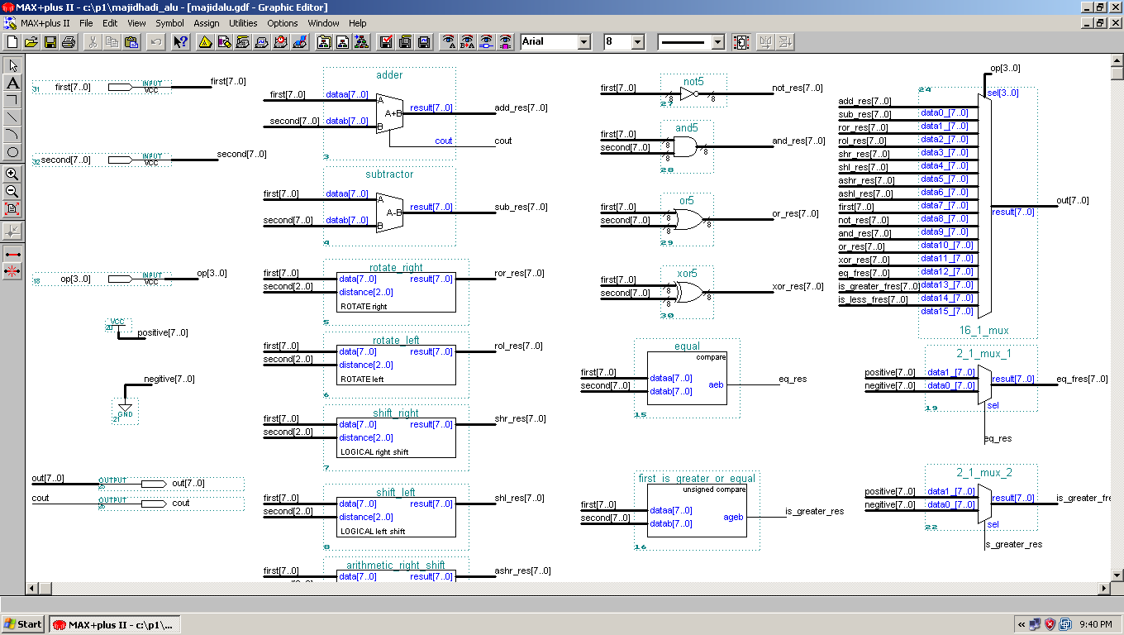The height and width of the screenshot is (635, 1124).
Task: Pick the Arc drawing tool
Action: click(12, 135)
